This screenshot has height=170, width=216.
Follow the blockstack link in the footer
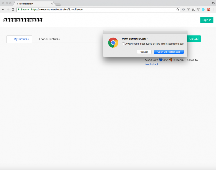click(152, 64)
